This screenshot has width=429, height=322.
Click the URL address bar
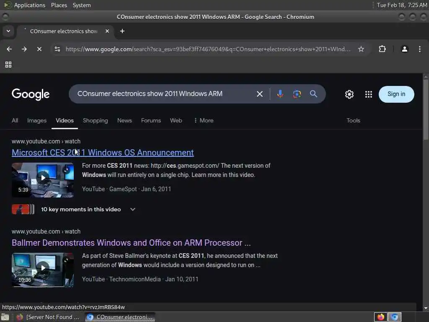point(208,49)
